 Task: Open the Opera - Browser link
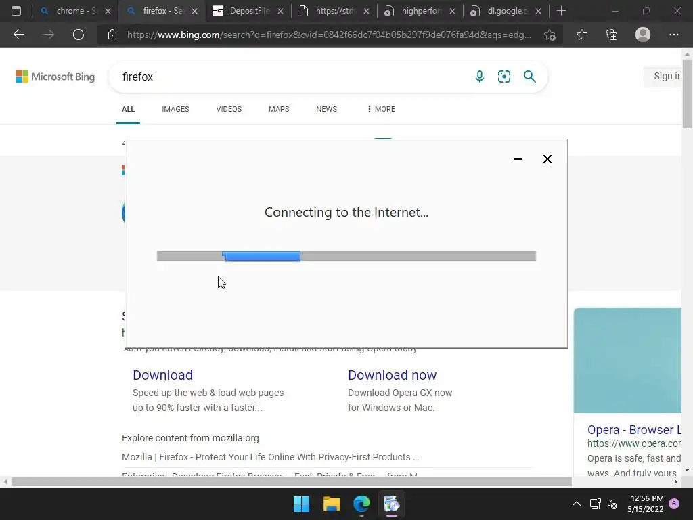(634, 430)
